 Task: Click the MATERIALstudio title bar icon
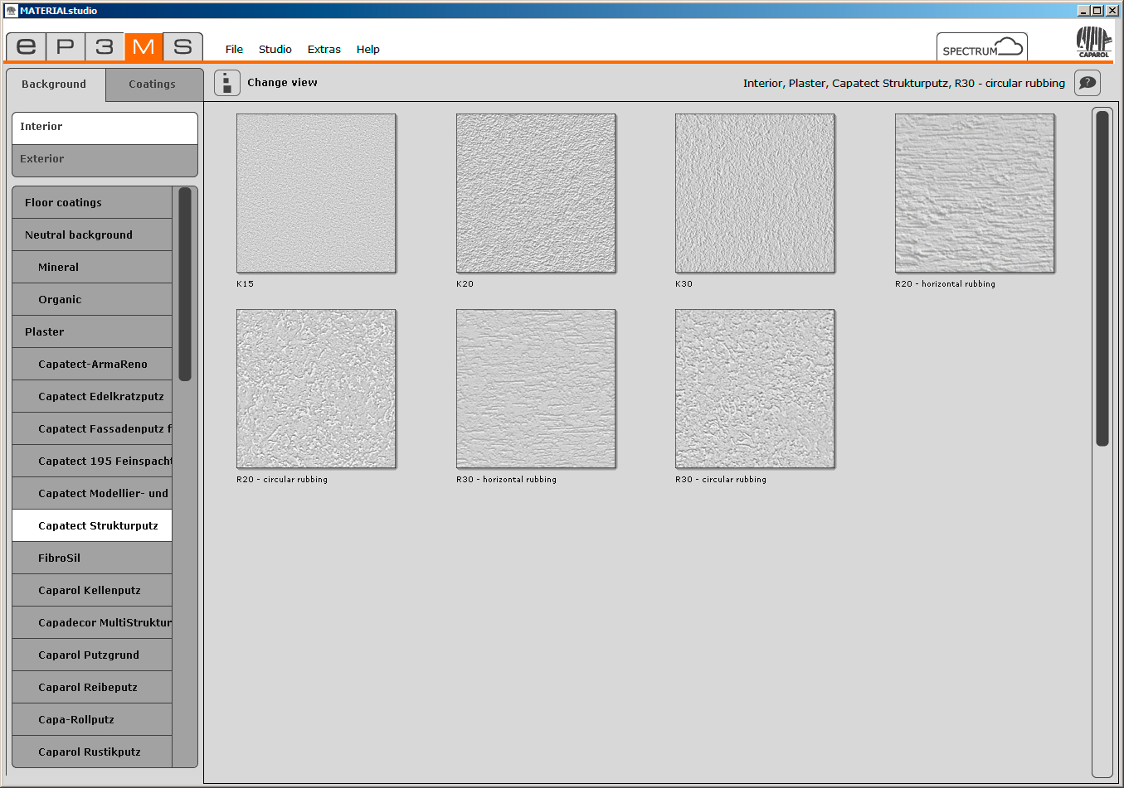pyautogui.click(x=11, y=11)
